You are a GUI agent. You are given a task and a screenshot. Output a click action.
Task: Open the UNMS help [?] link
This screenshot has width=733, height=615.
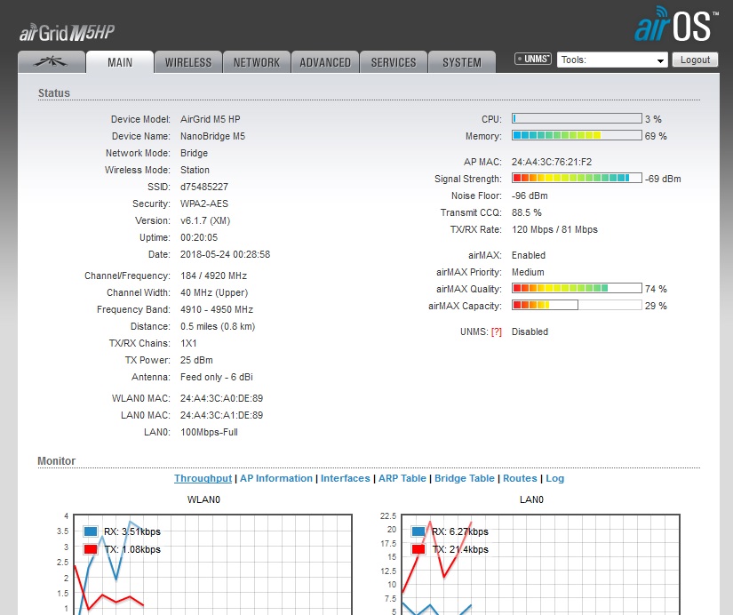496,331
